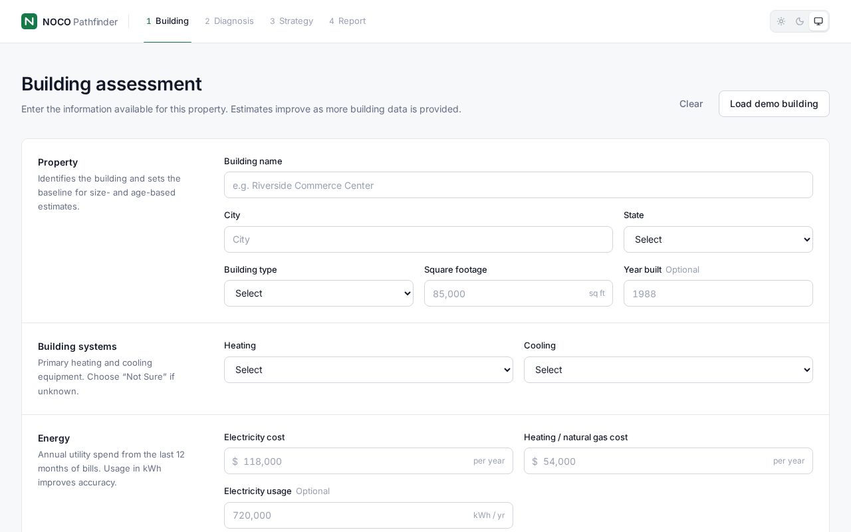Viewport: 851px width, 532px height.
Task: Click the Property section title
Action: [x=58, y=162]
